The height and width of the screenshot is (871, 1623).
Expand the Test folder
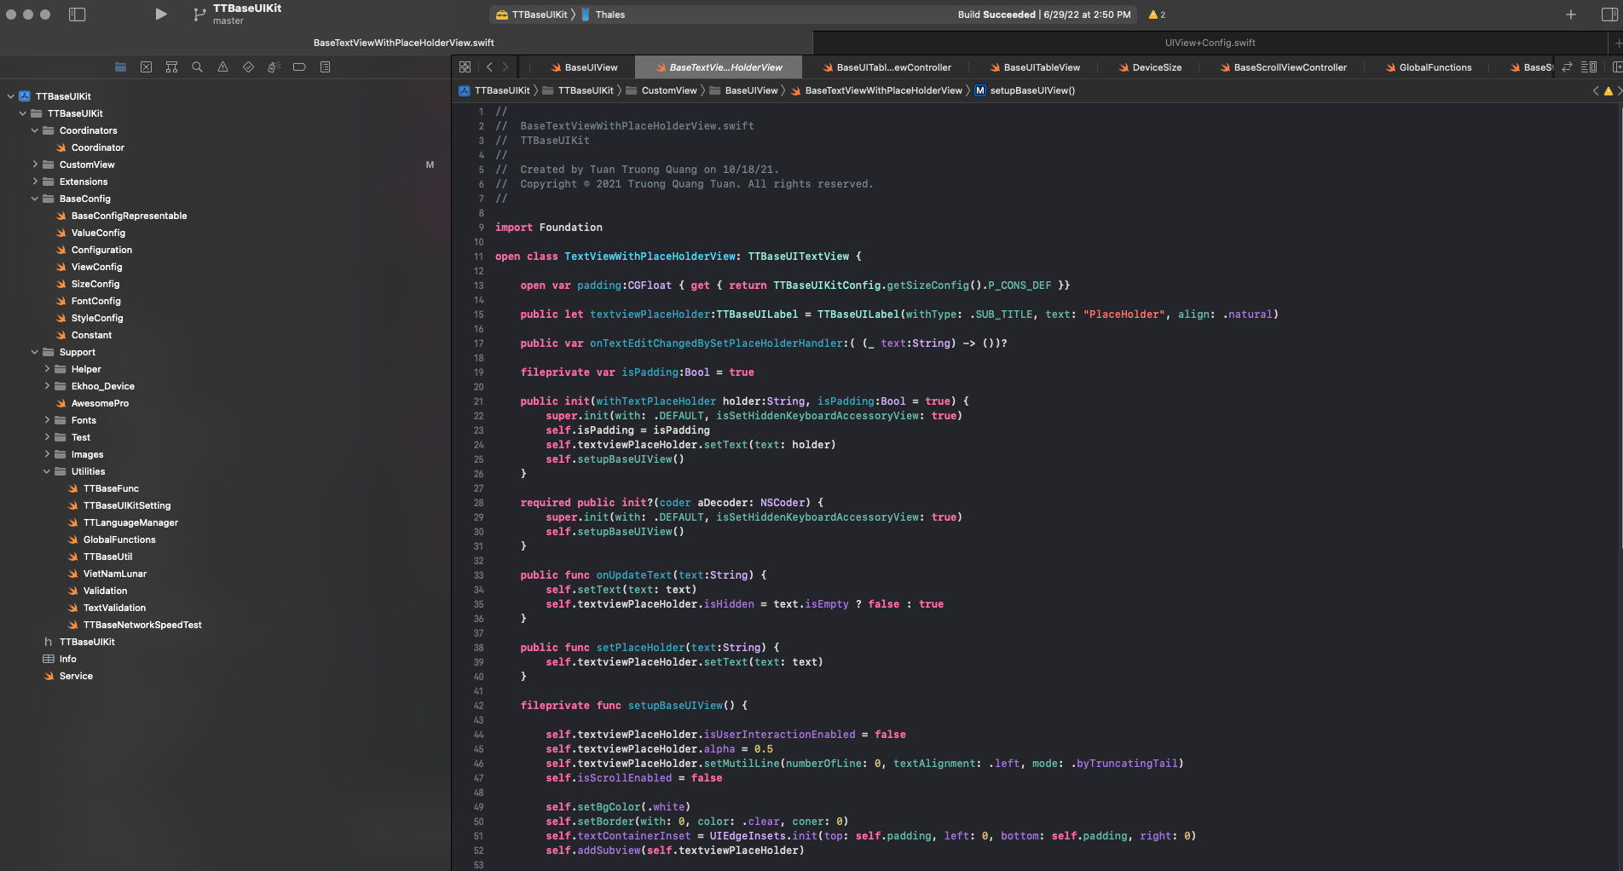(x=46, y=437)
